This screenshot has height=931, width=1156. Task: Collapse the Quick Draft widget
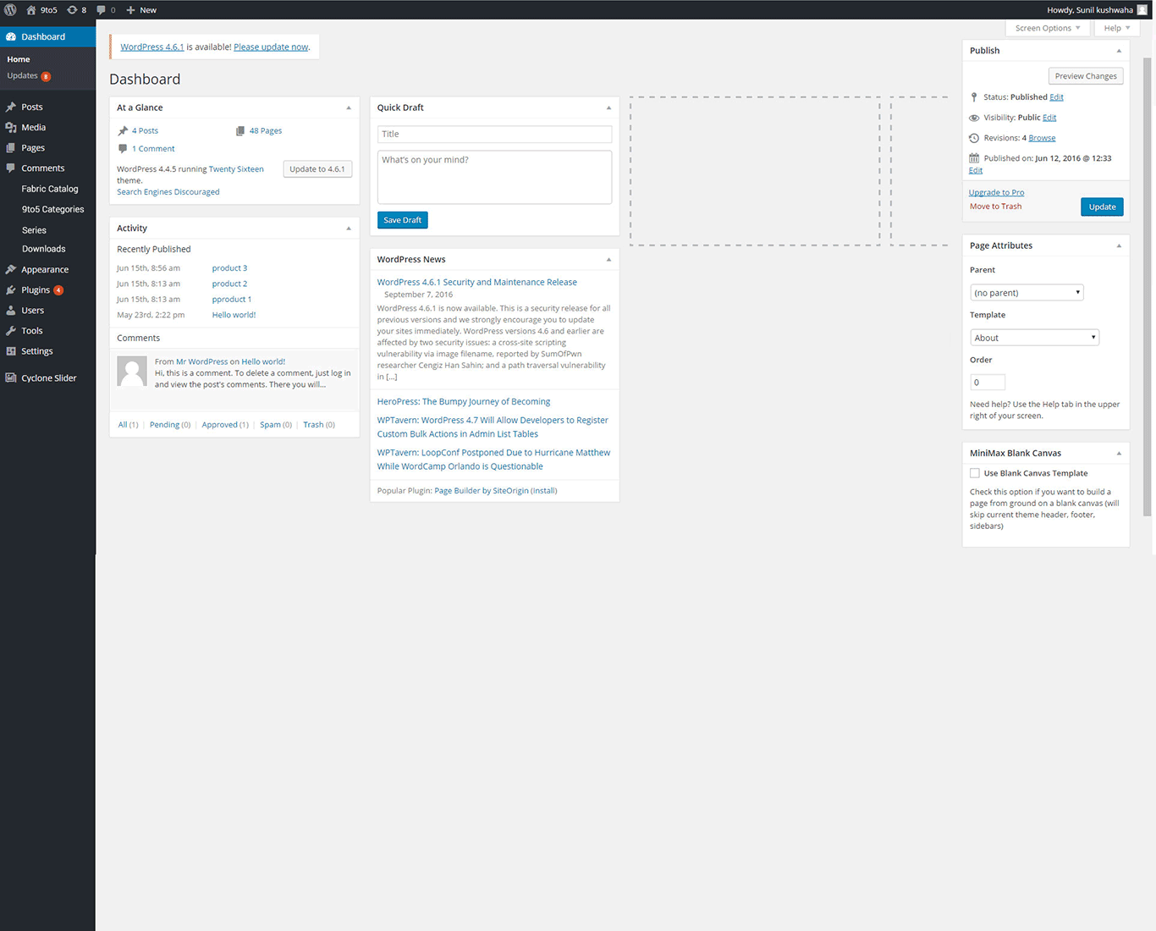tap(608, 107)
